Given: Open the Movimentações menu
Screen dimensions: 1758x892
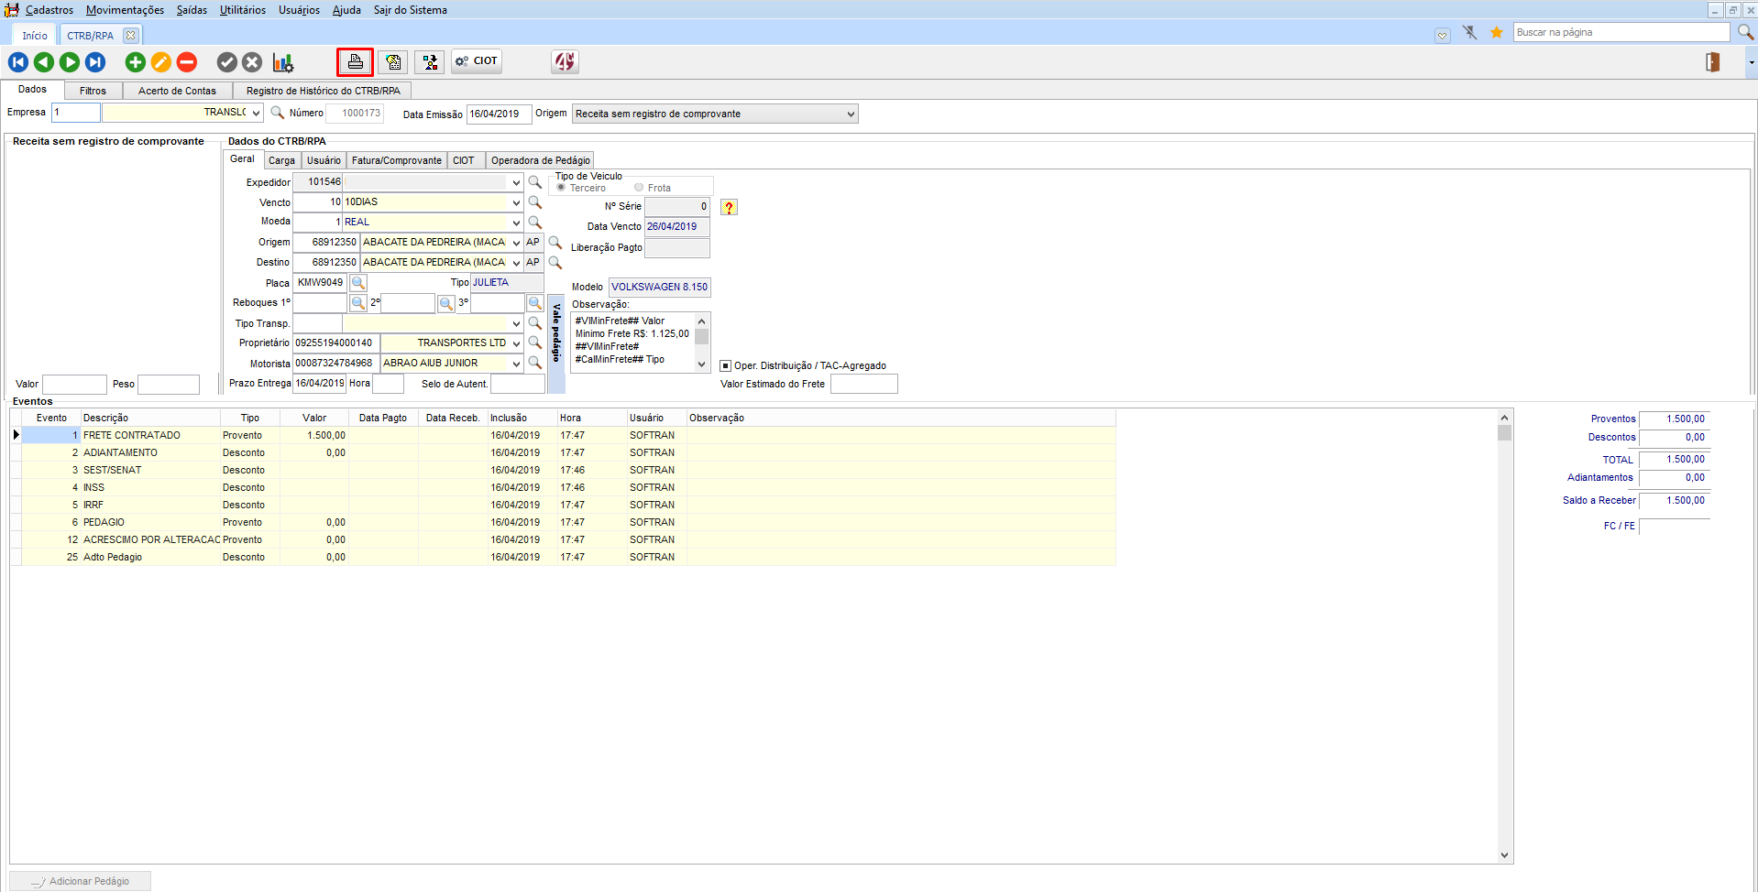Looking at the screenshot, I should point(125,10).
